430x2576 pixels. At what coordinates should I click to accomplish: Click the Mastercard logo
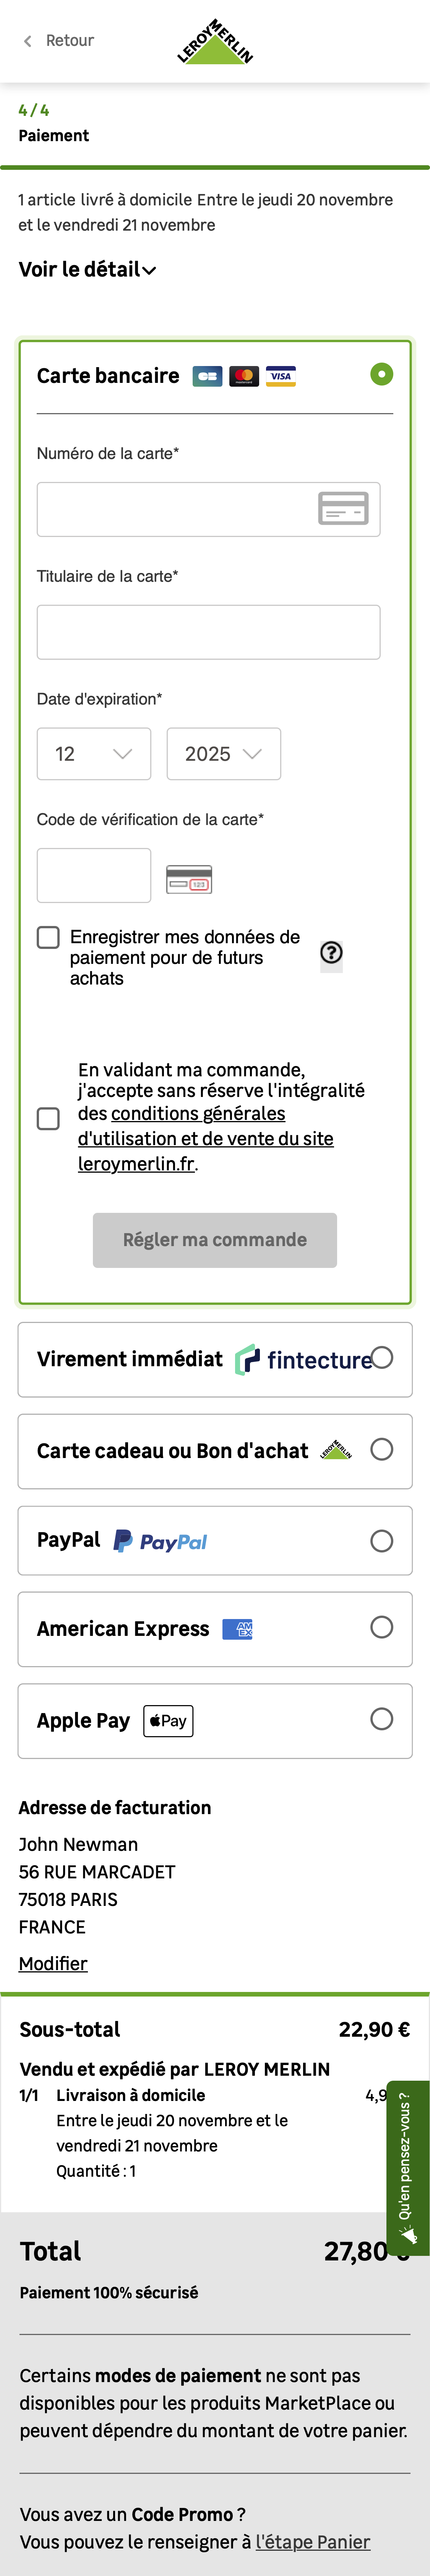(x=244, y=376)
